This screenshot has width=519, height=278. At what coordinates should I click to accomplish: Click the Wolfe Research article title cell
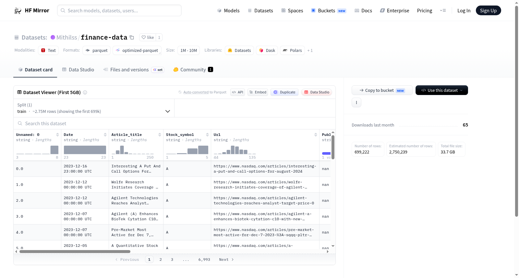(x=136, y=185)
